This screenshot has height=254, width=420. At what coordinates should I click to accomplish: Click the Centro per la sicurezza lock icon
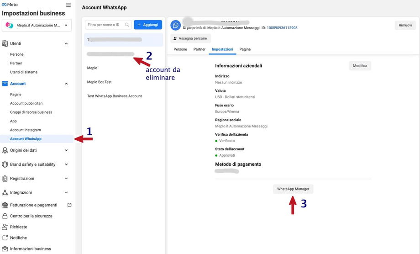click(x=5, y=216)
